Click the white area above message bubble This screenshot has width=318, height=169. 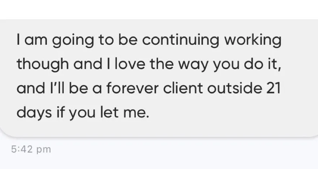(159, 9)
